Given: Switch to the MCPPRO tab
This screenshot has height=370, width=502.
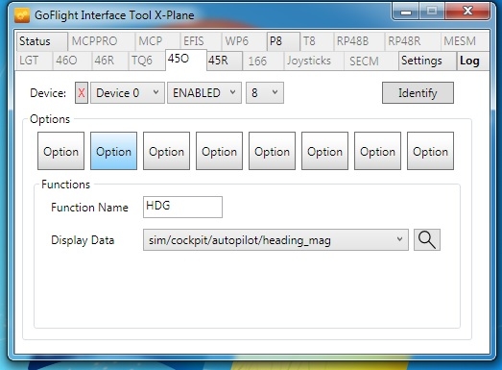Looking at the screenshot, I should click(x=101, y=41).
